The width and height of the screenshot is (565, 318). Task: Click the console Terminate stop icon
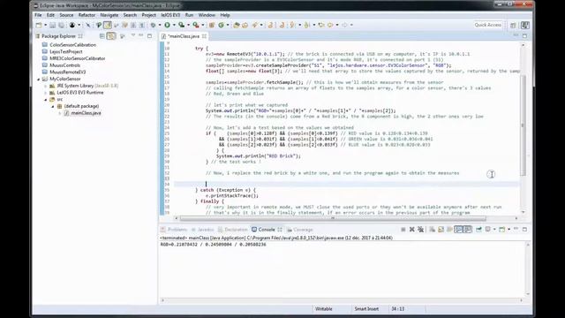[x=403, y=230]
